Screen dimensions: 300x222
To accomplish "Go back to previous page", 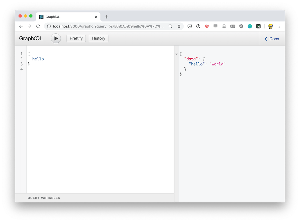I will pos(21,26).
